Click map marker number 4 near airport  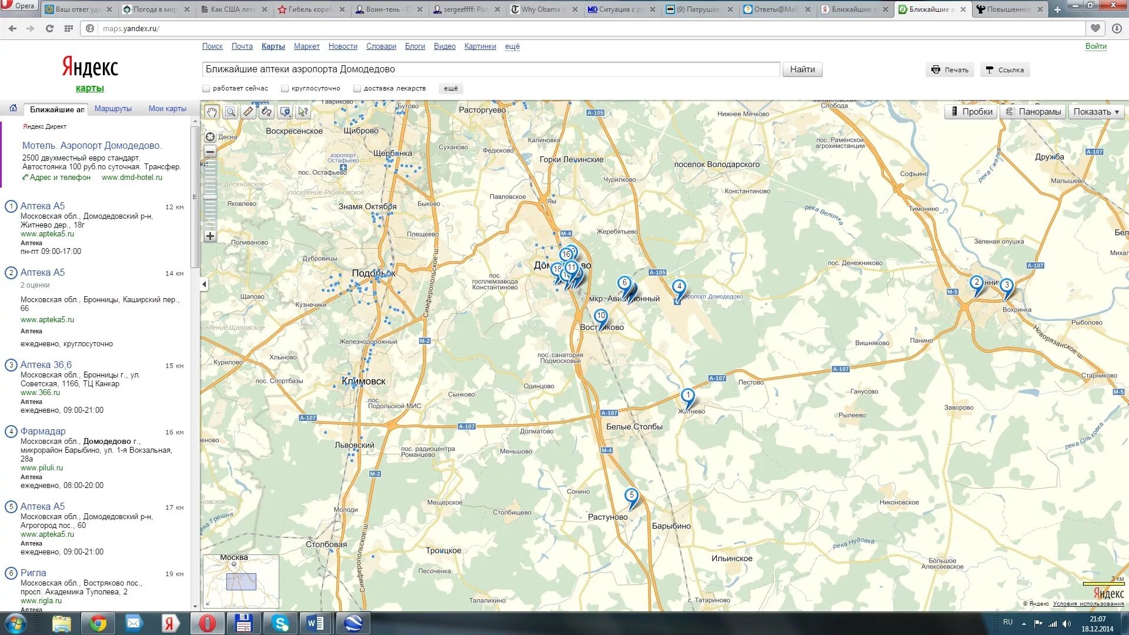[679, 288]
